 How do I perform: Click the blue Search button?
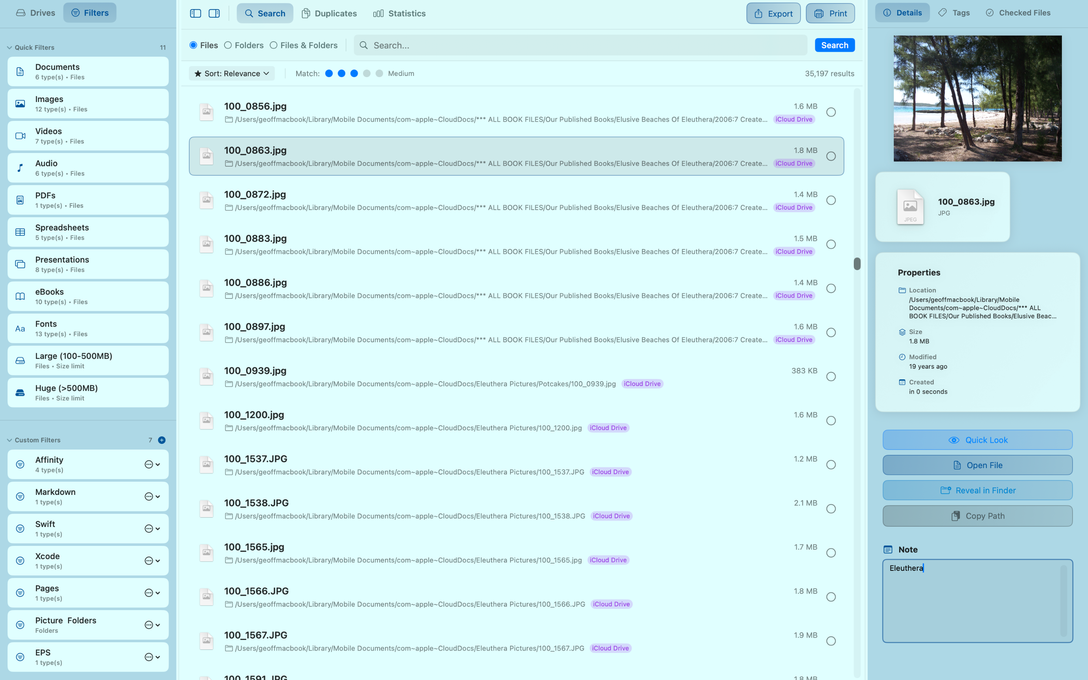pos(835,45)
